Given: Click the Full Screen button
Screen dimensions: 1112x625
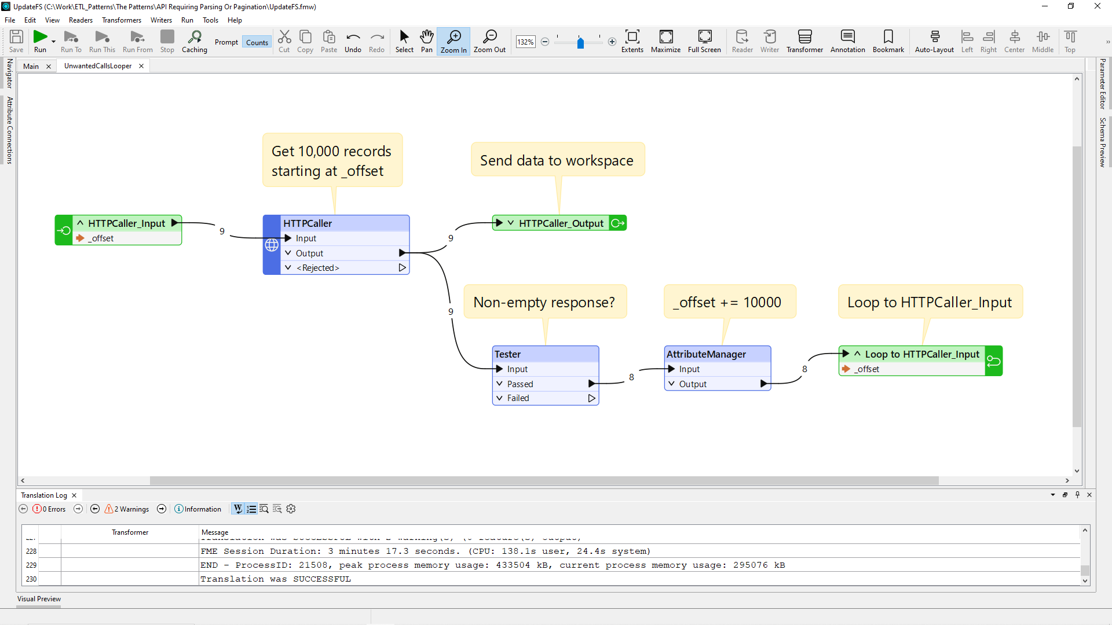Looking at the screenshot, I should tap(704, 41).
